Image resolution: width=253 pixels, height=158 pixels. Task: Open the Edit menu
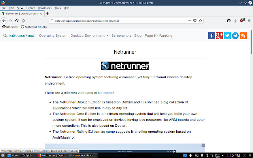(x=11, y=8)
